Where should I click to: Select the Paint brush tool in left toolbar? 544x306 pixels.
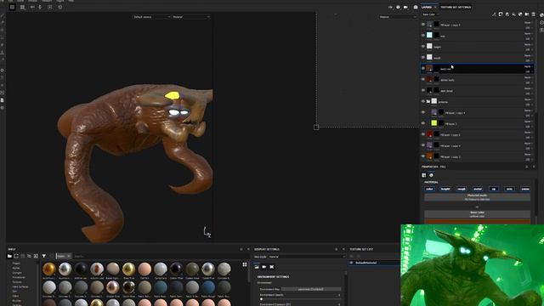(3, 15)
